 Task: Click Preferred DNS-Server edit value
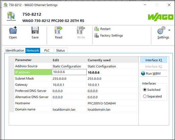58,91
